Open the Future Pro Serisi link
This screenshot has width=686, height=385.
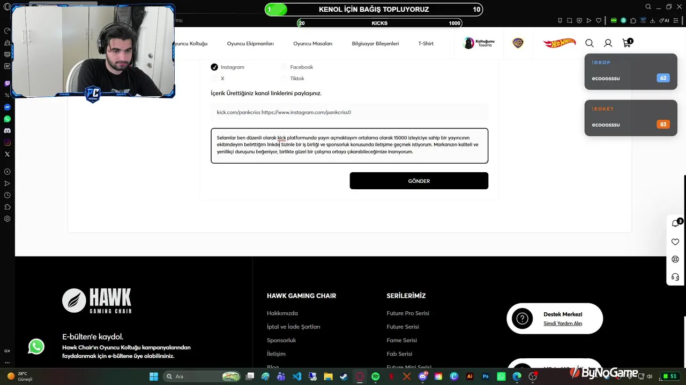click(x=408, y=313)
